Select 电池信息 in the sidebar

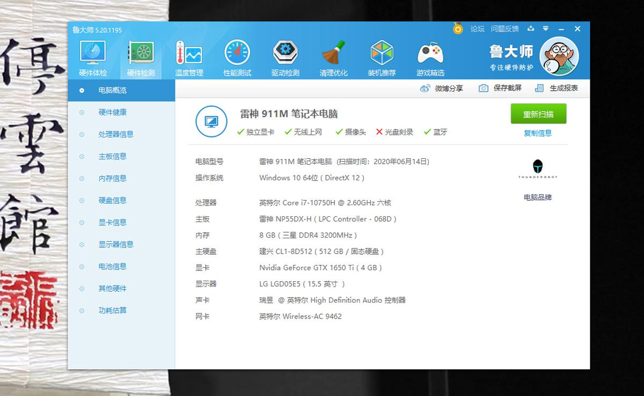(121, 266)
